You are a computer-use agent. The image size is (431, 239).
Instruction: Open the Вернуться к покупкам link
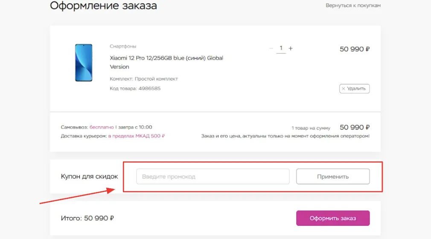coord(353,6)
